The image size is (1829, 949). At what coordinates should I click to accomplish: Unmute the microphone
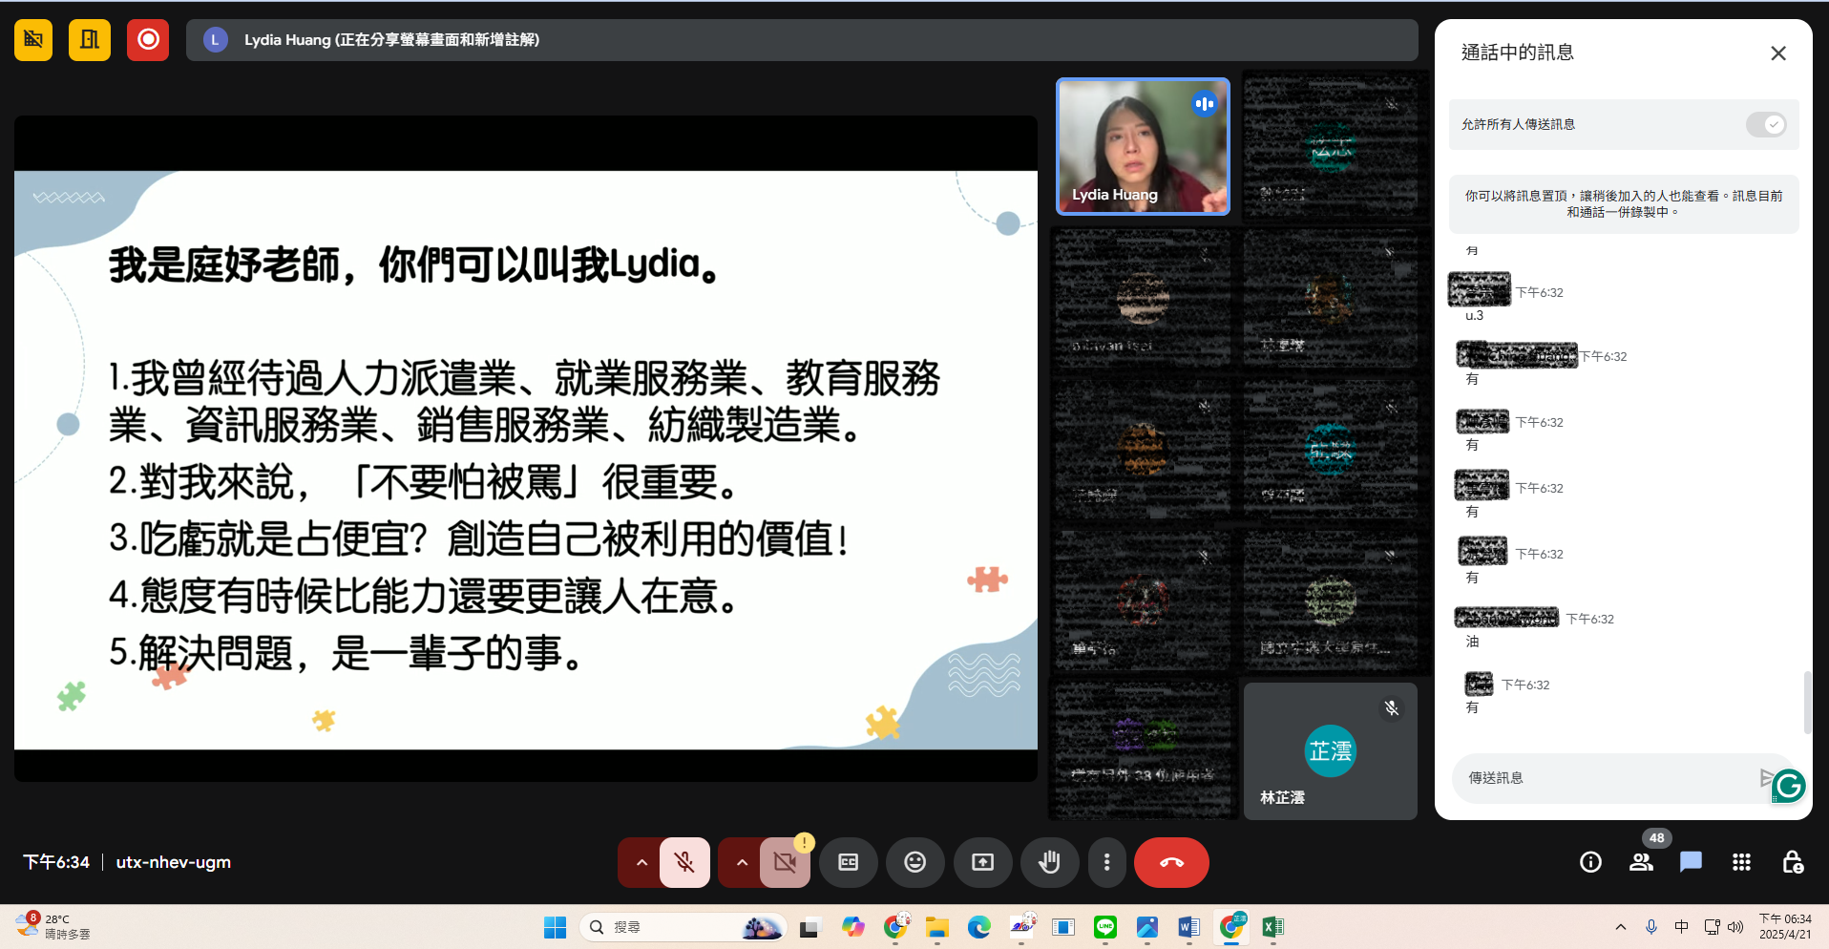(683, 862)
